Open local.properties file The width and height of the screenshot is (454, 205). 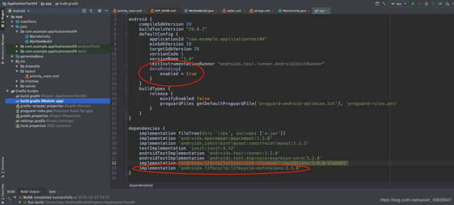tap(44, 125)
